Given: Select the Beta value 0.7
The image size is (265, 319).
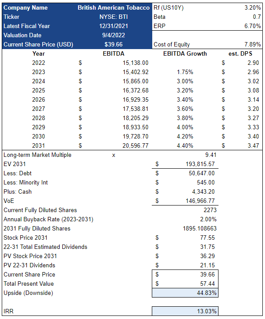Looking at the screenshot, I should point(257,17).
